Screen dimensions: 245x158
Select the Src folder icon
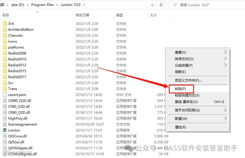[x=5, y=83]
